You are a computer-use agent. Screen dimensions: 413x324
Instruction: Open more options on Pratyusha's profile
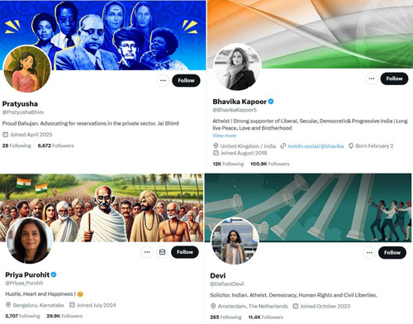point(163,80)
